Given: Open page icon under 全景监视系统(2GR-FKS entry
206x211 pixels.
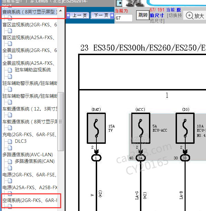Looking at the screenshot, I should (10, 56).
